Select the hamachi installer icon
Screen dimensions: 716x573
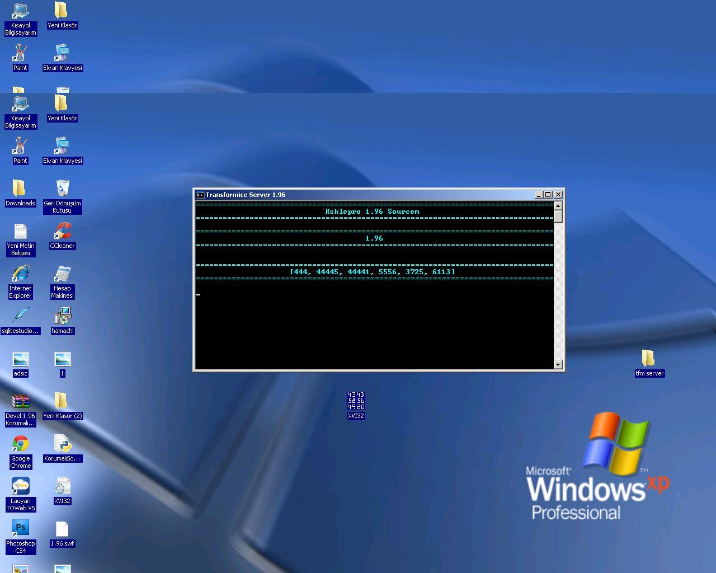click(62, 321)
